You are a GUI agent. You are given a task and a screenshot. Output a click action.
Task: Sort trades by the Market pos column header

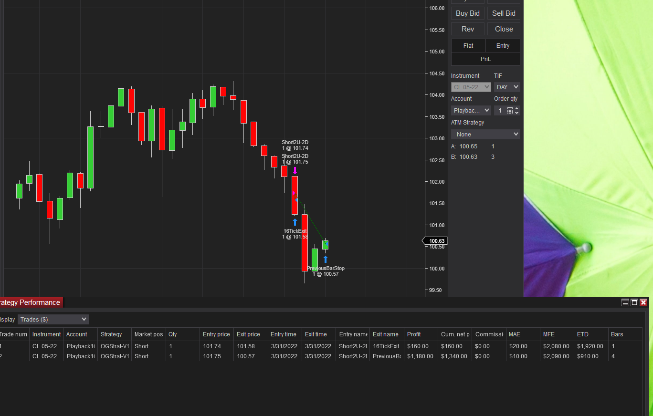(x=148, y=334)
